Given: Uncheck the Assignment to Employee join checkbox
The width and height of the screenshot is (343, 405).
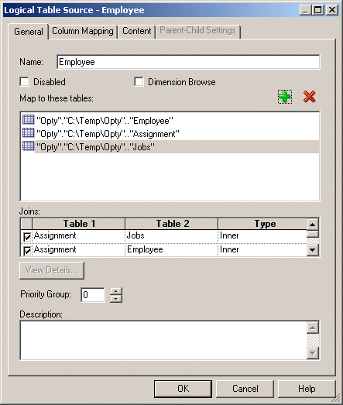Looking at the screenshot, I should 27,251.
